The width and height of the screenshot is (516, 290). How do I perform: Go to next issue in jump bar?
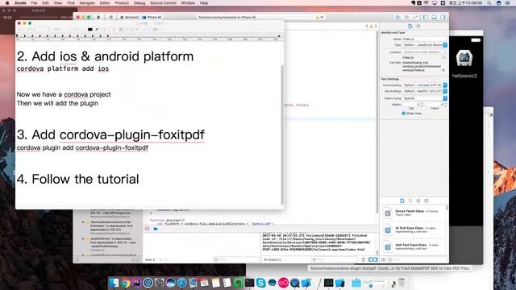pos(376,26)
